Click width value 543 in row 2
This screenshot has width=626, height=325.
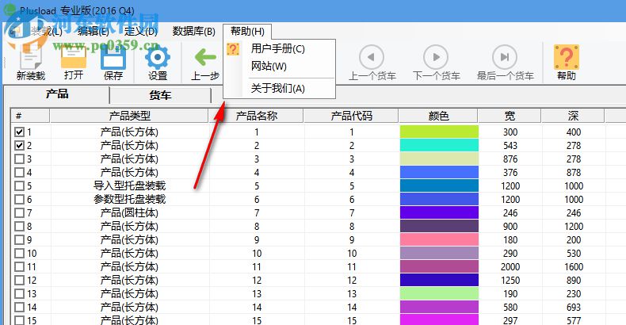tap(510, 145)
